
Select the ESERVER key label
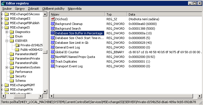[x=21, y=41]
